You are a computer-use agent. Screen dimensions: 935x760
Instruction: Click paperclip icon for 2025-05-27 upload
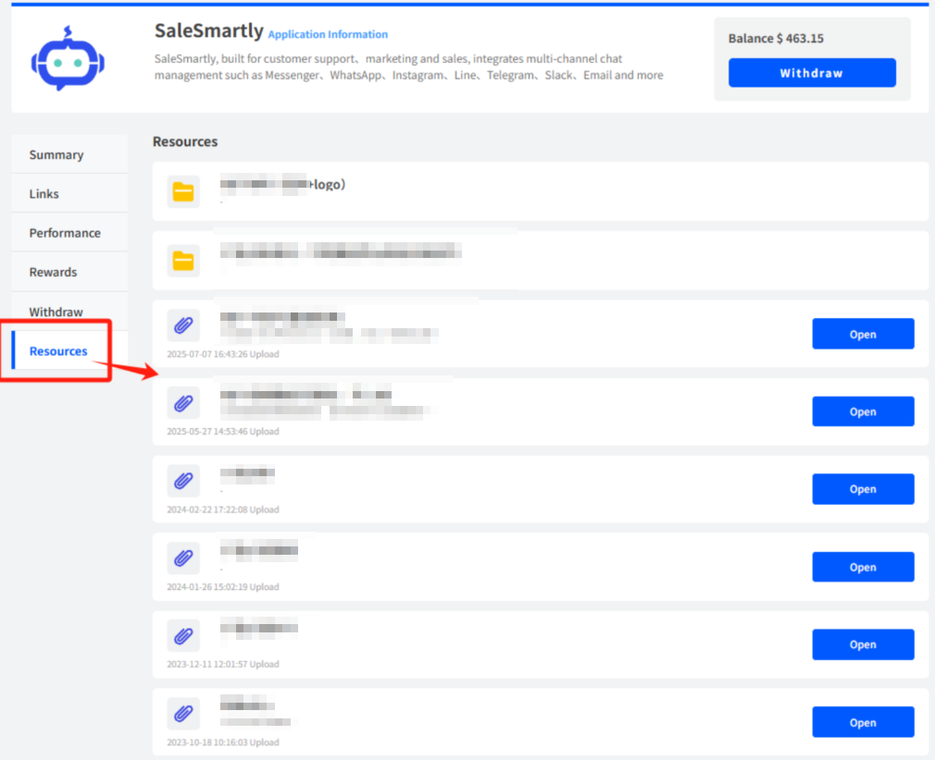[183, 403]
